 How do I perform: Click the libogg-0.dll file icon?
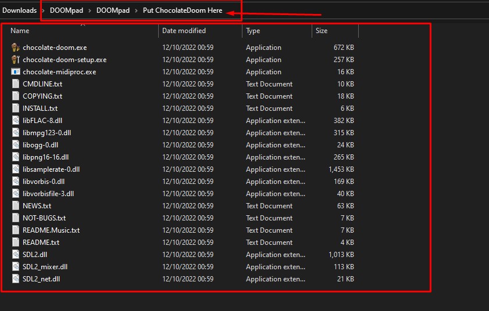click(15, 144)
